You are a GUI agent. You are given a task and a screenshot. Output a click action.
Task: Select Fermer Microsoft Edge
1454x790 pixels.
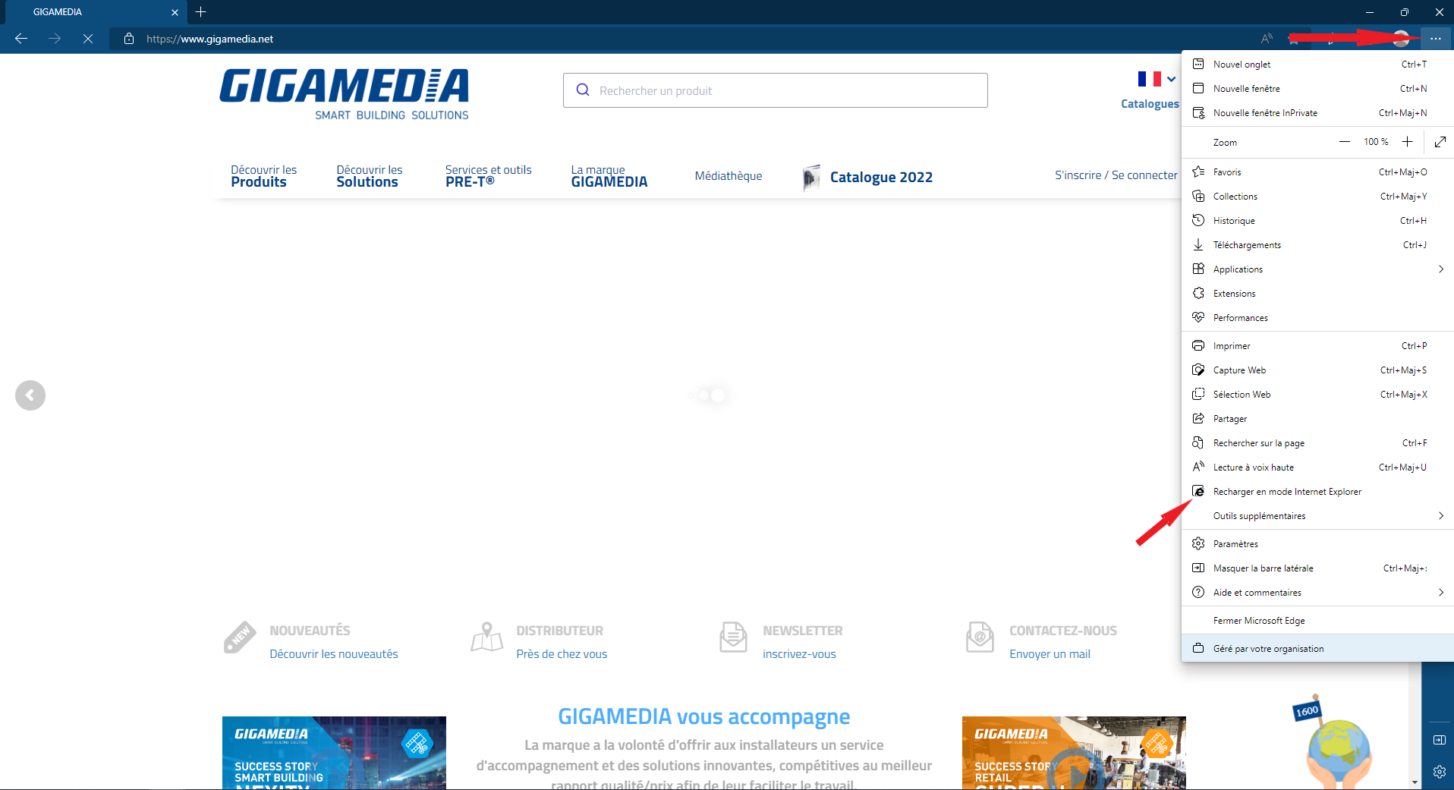[x=1317, y=621]
